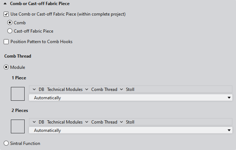Open the 1 Piece Automatically dropdown arrow
This screenshot has width=236, height=150.
[x=229, y=98]
